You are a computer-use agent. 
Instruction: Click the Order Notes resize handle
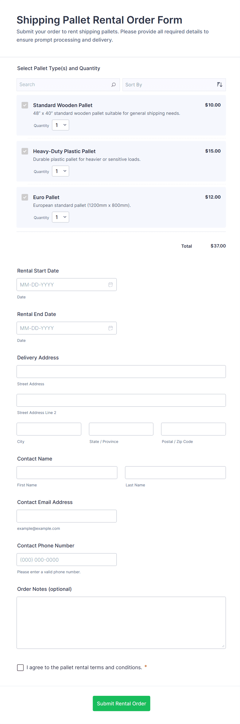(x=223, y=646)
